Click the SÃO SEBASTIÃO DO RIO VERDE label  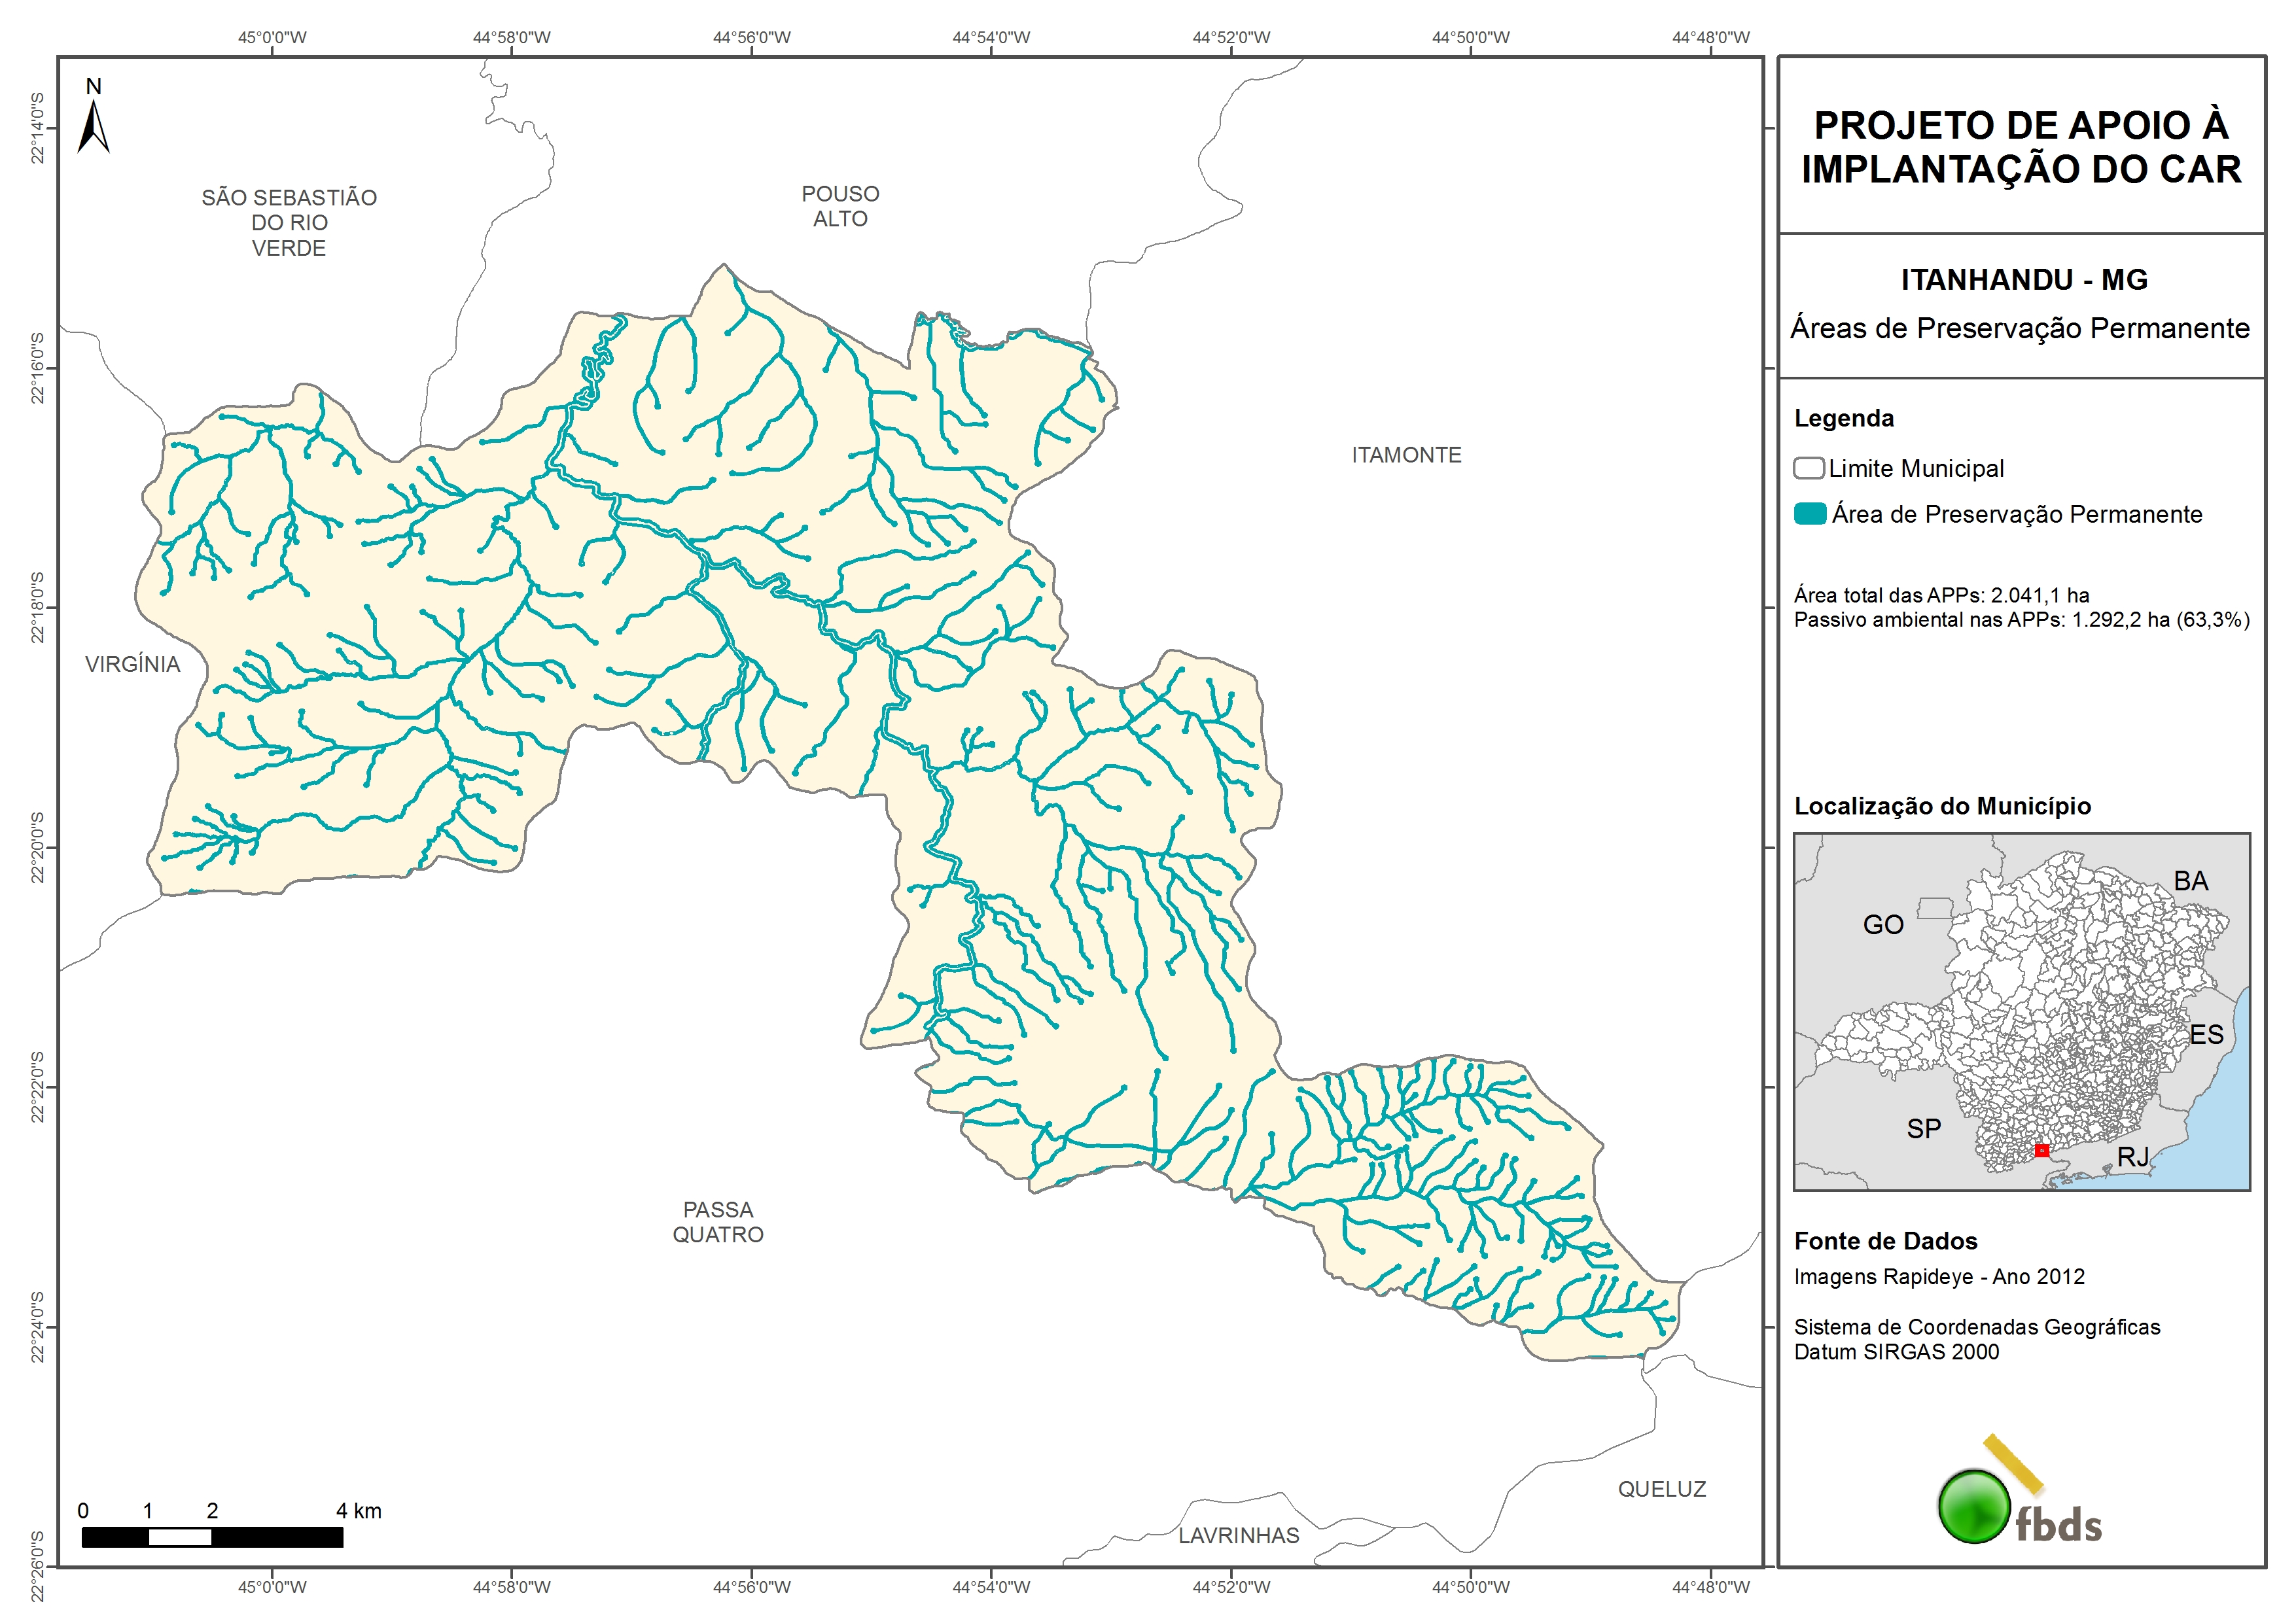coord(289,222)
